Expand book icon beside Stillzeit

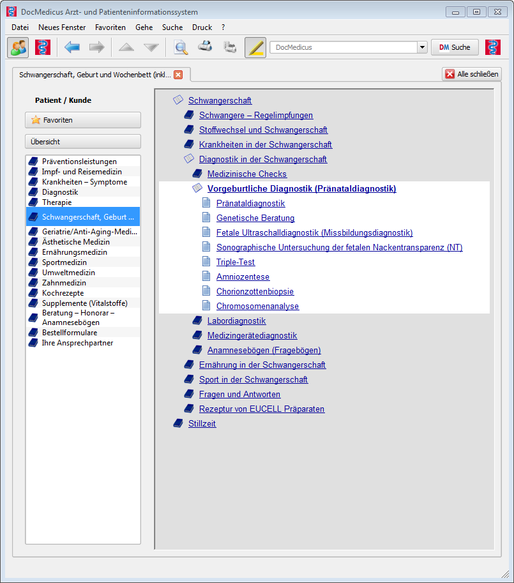[178, 423]
